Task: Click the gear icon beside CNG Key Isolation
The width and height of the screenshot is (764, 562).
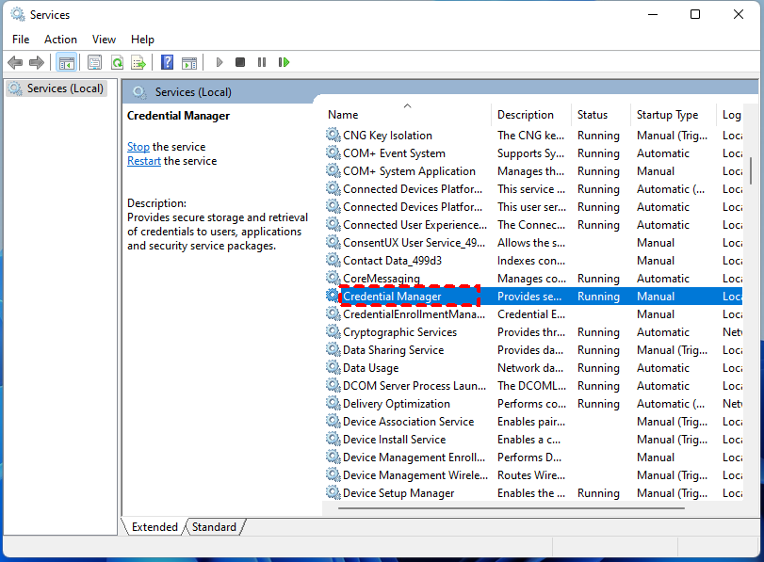Action: coord(333,135)
